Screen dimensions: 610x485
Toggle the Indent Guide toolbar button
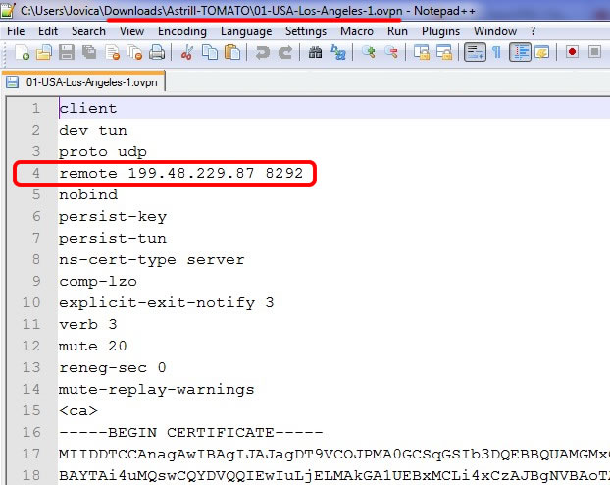tap(520, 52)
